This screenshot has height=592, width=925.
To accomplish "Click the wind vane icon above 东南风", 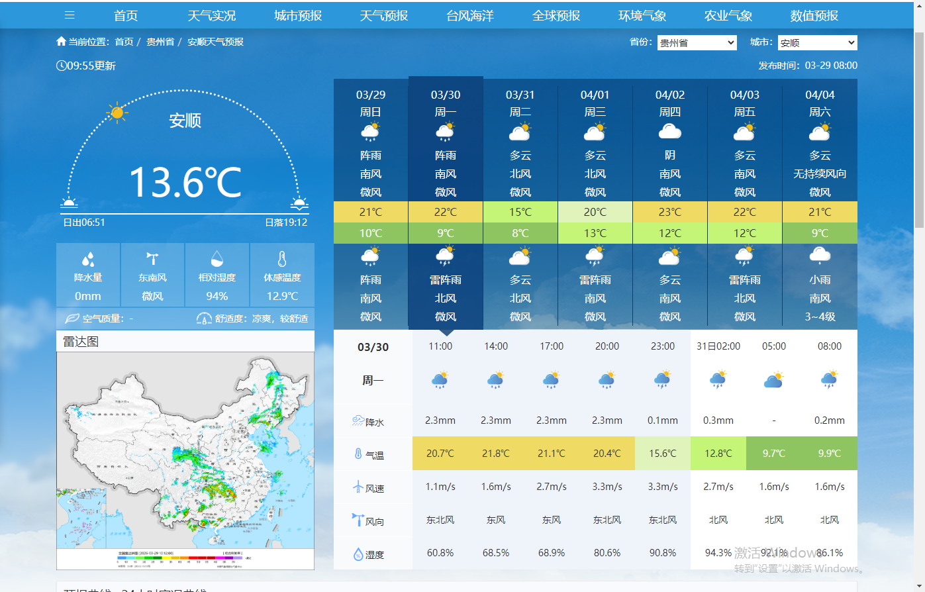I will (152, 259).
